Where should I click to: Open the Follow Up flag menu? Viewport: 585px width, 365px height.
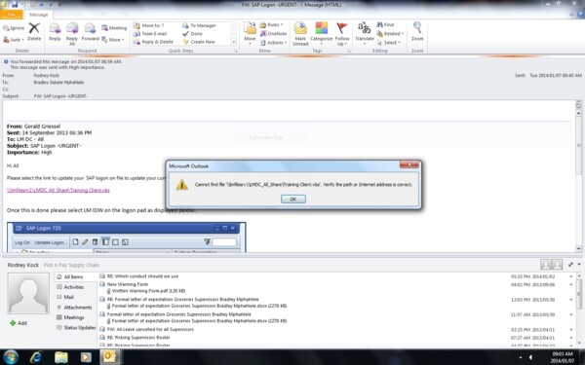point(342,33)
